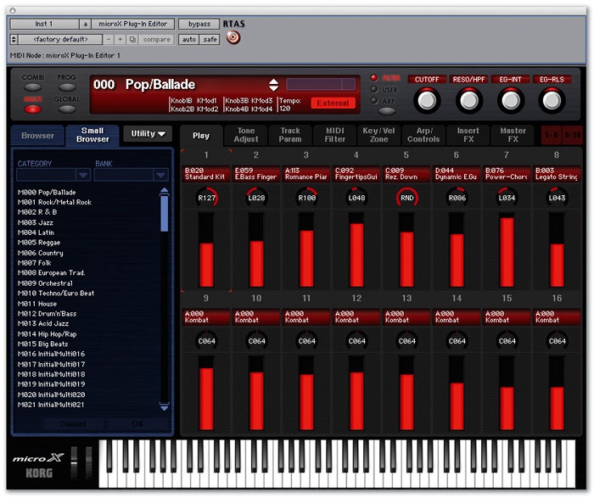Switch to the MIDI Filter tab
This screenshot has width=594, height=498.
pos(335,135)
